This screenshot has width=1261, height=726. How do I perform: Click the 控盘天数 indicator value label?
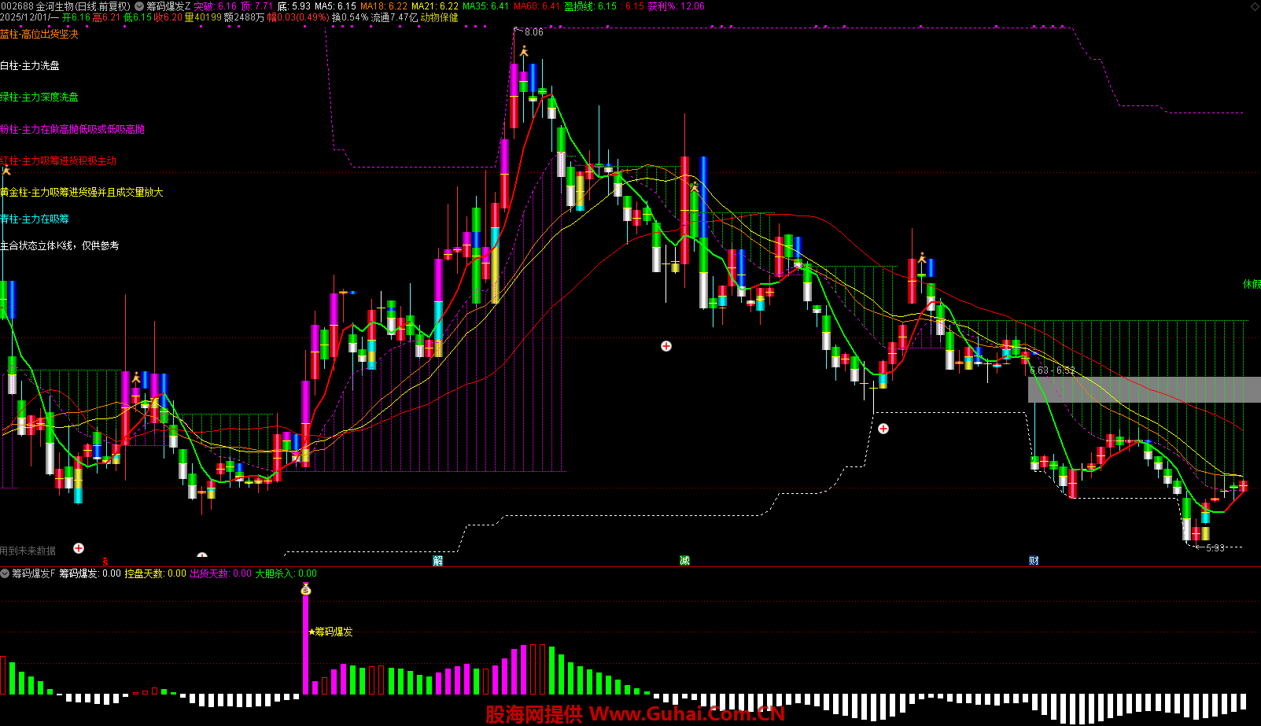point(155,573)
